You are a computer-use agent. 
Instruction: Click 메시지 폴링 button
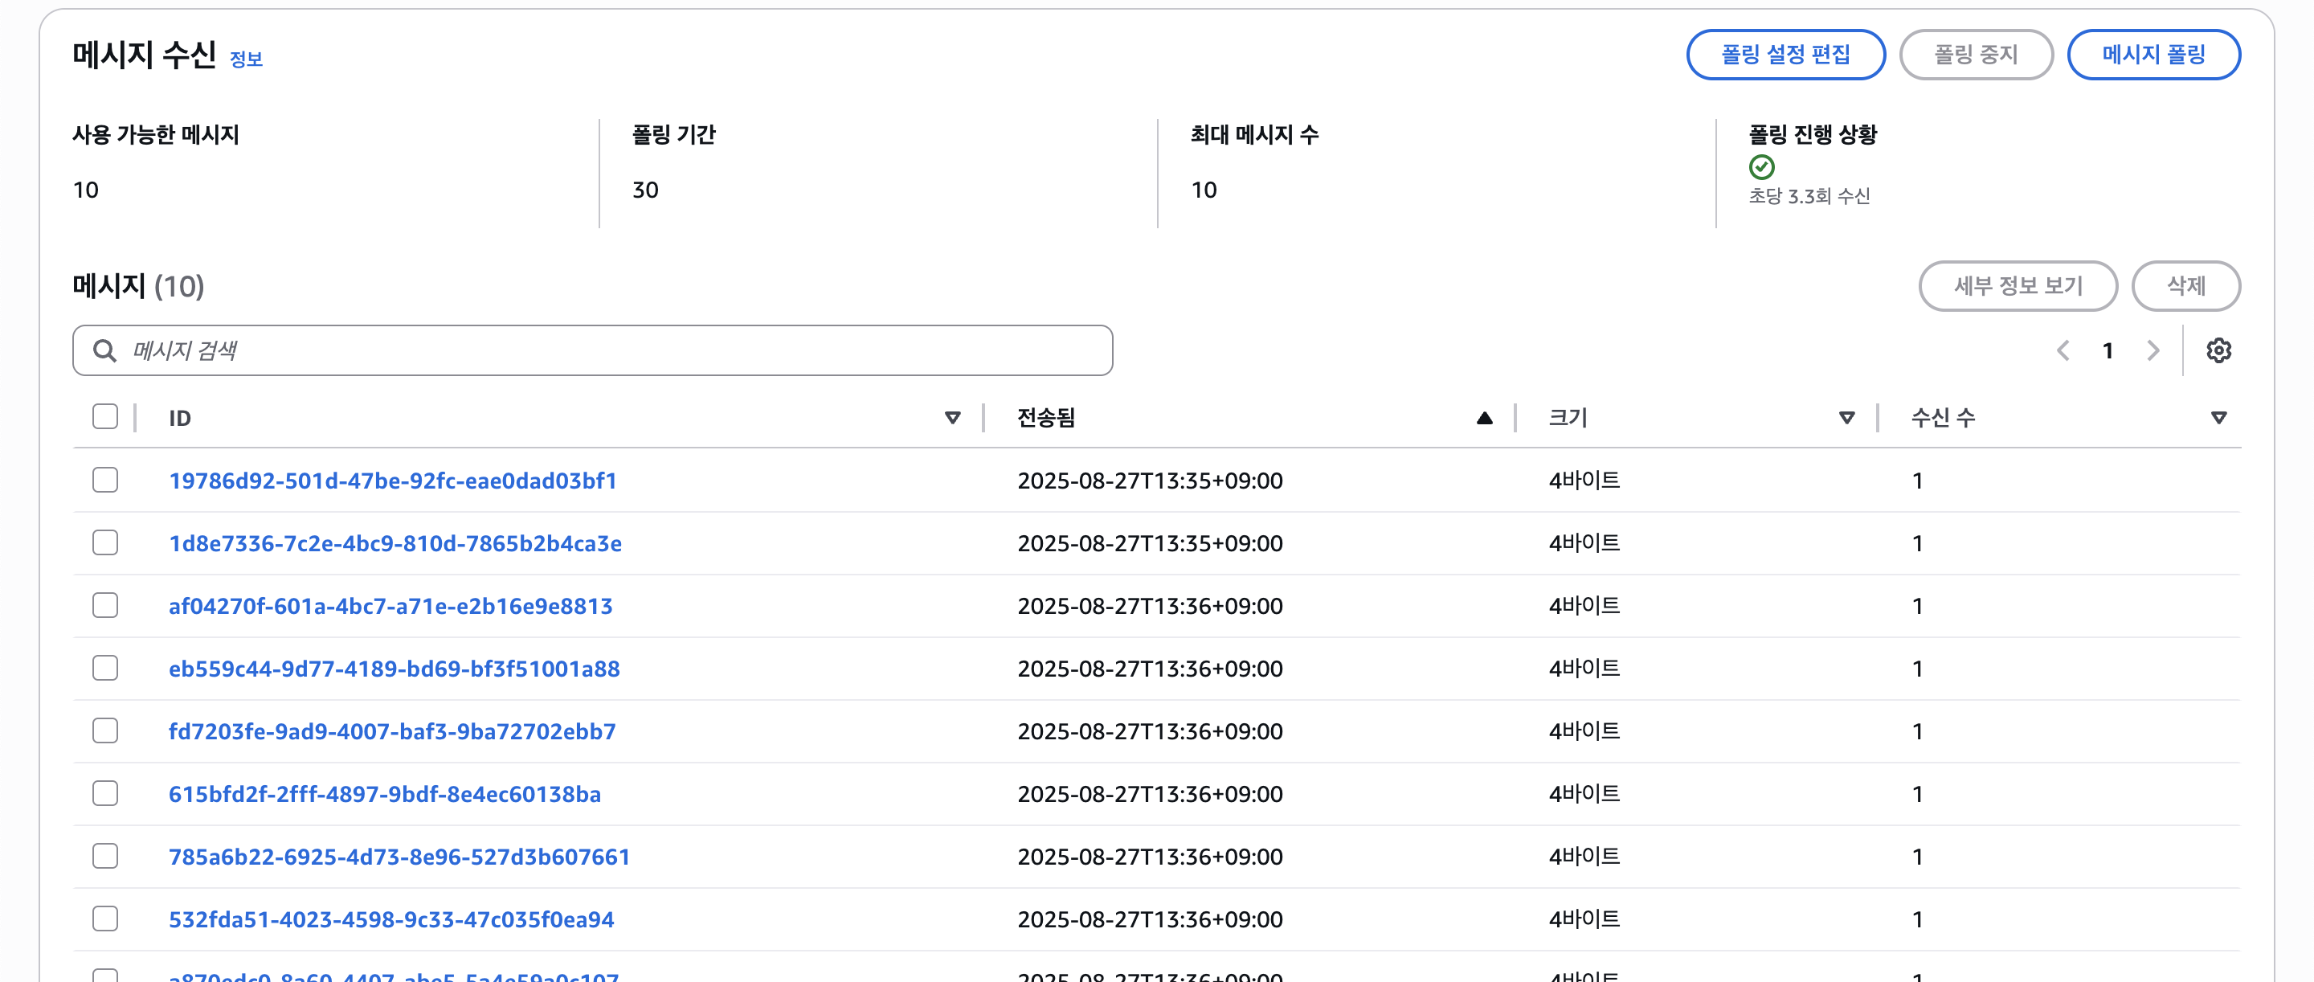(x=2153, y=55)
